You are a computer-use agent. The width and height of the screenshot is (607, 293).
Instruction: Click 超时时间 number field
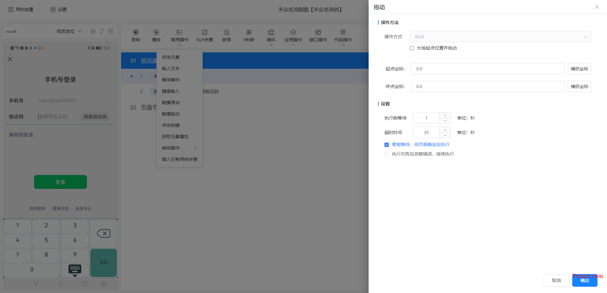(x=426, y=132)
